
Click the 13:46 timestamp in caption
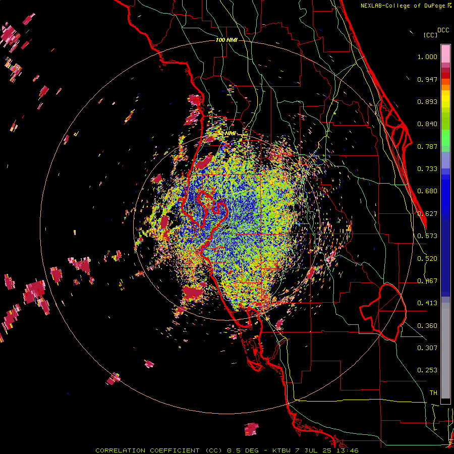pos(348,450)
